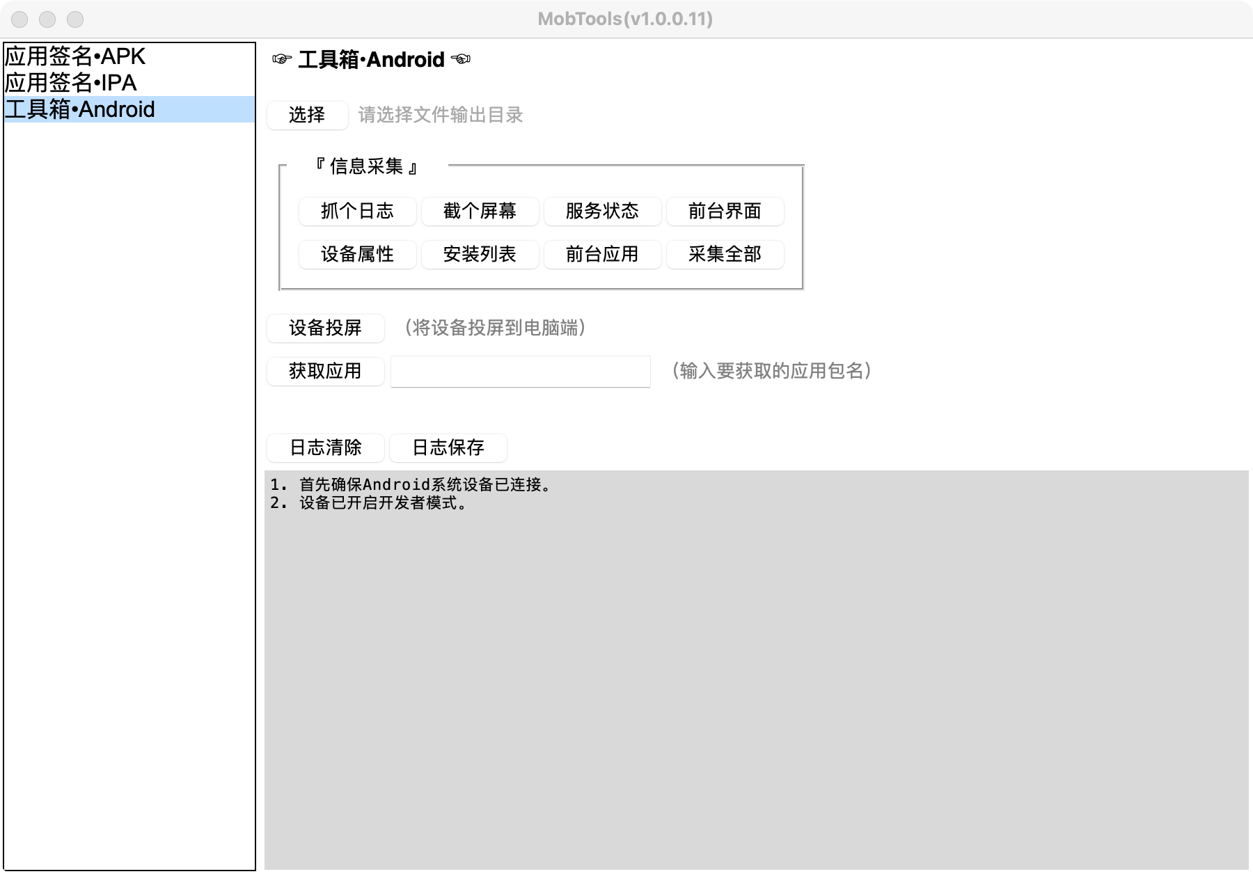Click the 安装列表 button
The image size is (1253, 874).
(x=480, y=254)
